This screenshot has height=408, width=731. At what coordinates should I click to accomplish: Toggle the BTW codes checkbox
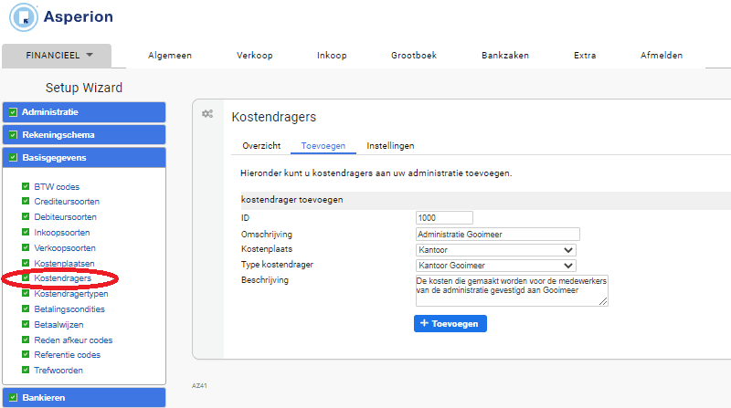(26, 186)
